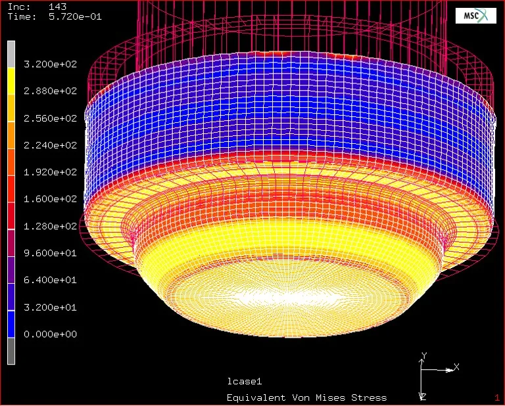The width and height of the screenshot is (505, 406).
Task: Click the 'Equivalent Von Mises Stress' label
Action: (306, 397)
